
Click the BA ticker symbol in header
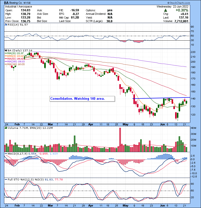click(6, 3)
